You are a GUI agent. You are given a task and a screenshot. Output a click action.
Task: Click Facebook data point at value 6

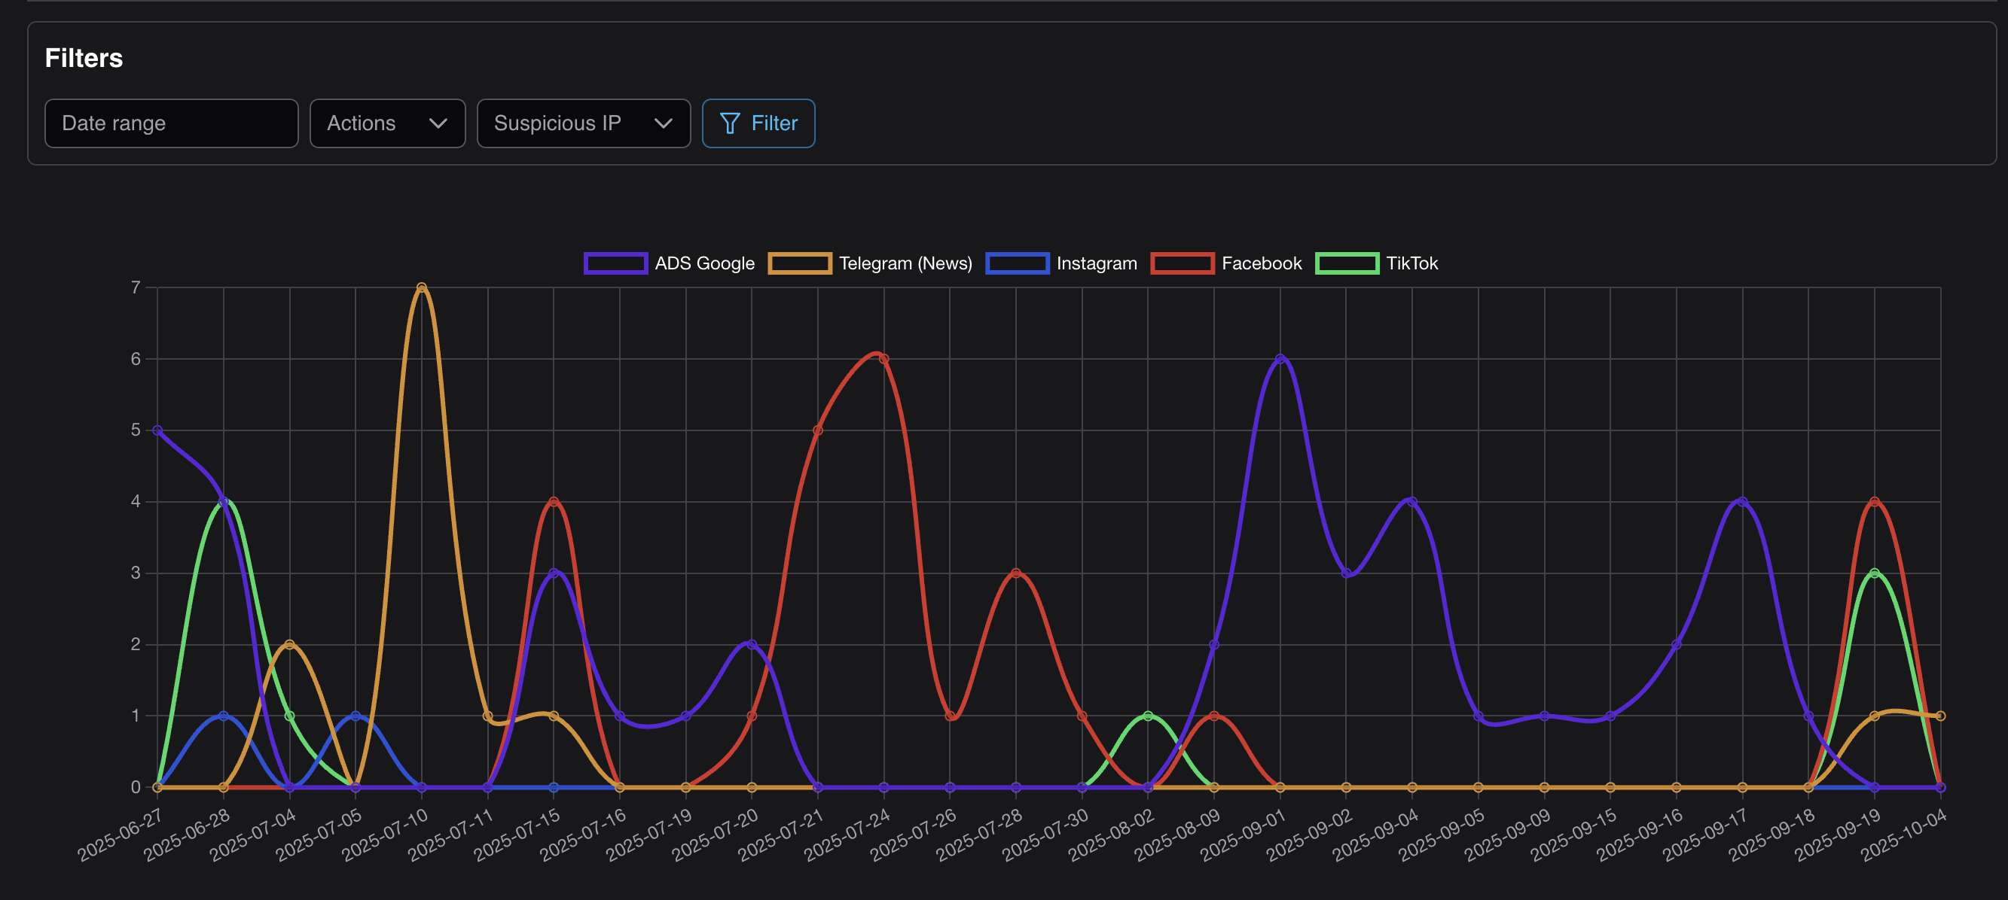tap(884, 359)
